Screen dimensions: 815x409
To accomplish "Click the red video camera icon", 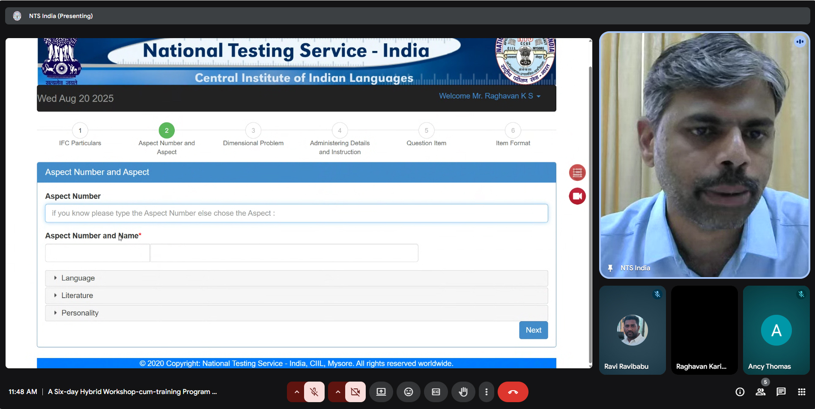I will coord(577,196).
